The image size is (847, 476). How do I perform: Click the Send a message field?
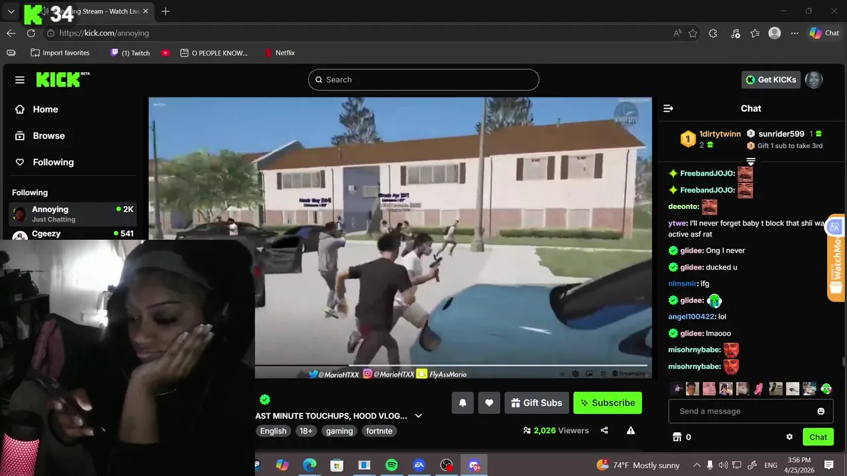(x=750, y=411)
